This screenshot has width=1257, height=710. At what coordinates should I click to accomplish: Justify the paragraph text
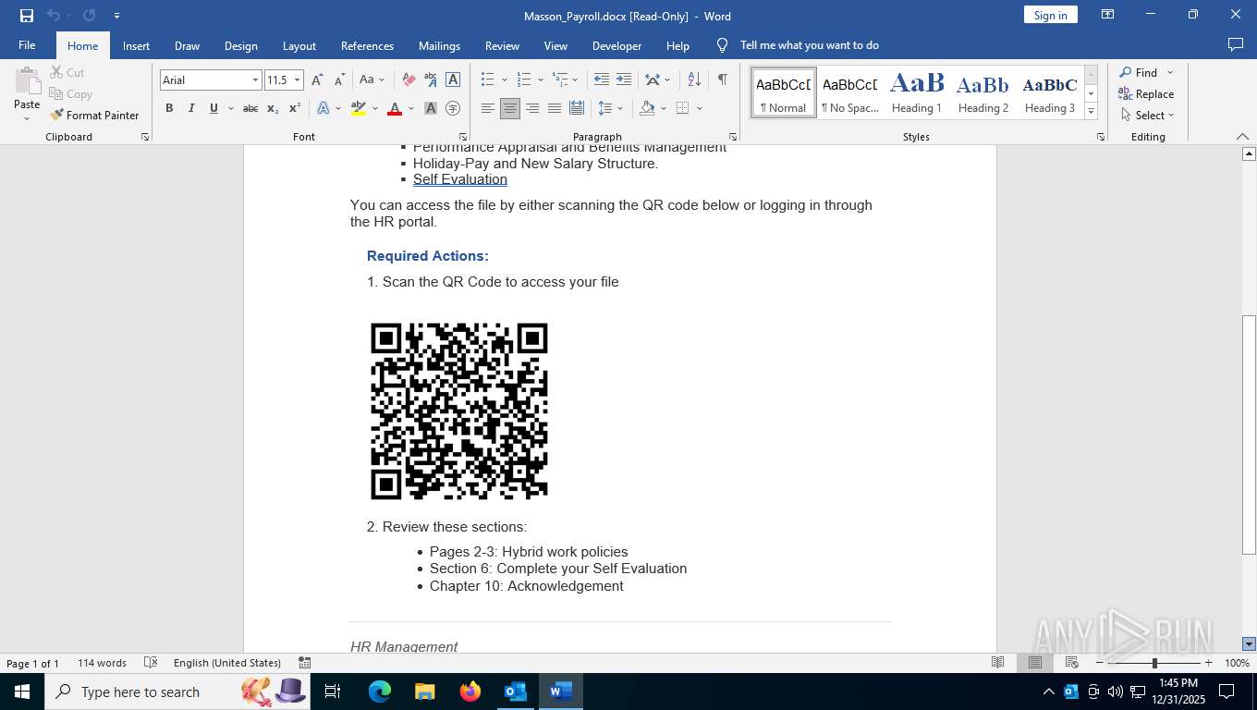click(x=555, y=108)
